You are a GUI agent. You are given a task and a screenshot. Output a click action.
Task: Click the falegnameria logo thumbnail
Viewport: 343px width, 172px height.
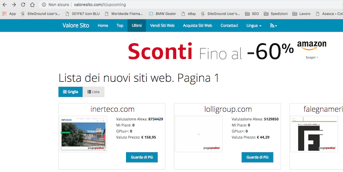(x=314, y=134)
